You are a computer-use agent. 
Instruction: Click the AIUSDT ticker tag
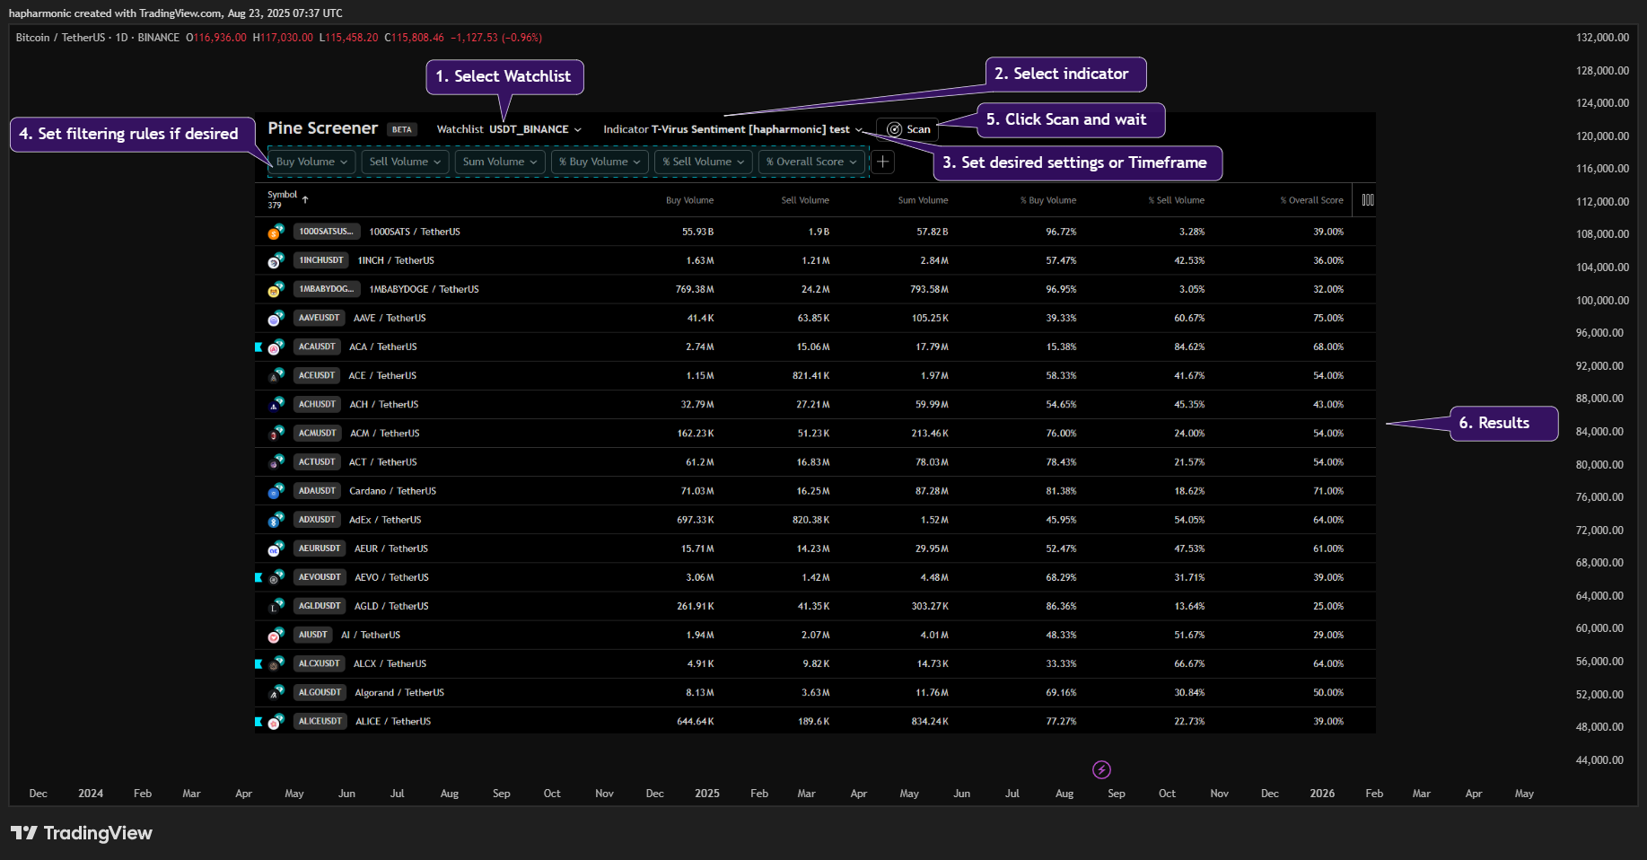tap(313, 634)
